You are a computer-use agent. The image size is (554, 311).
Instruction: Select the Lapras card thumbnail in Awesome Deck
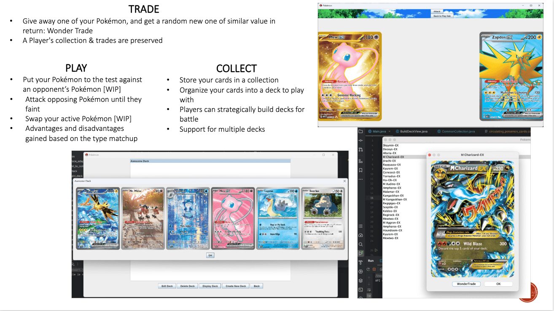(278, 218)
